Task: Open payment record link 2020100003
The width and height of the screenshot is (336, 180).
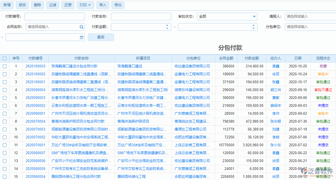Action: pyautogui.click(x=35, y=66)
